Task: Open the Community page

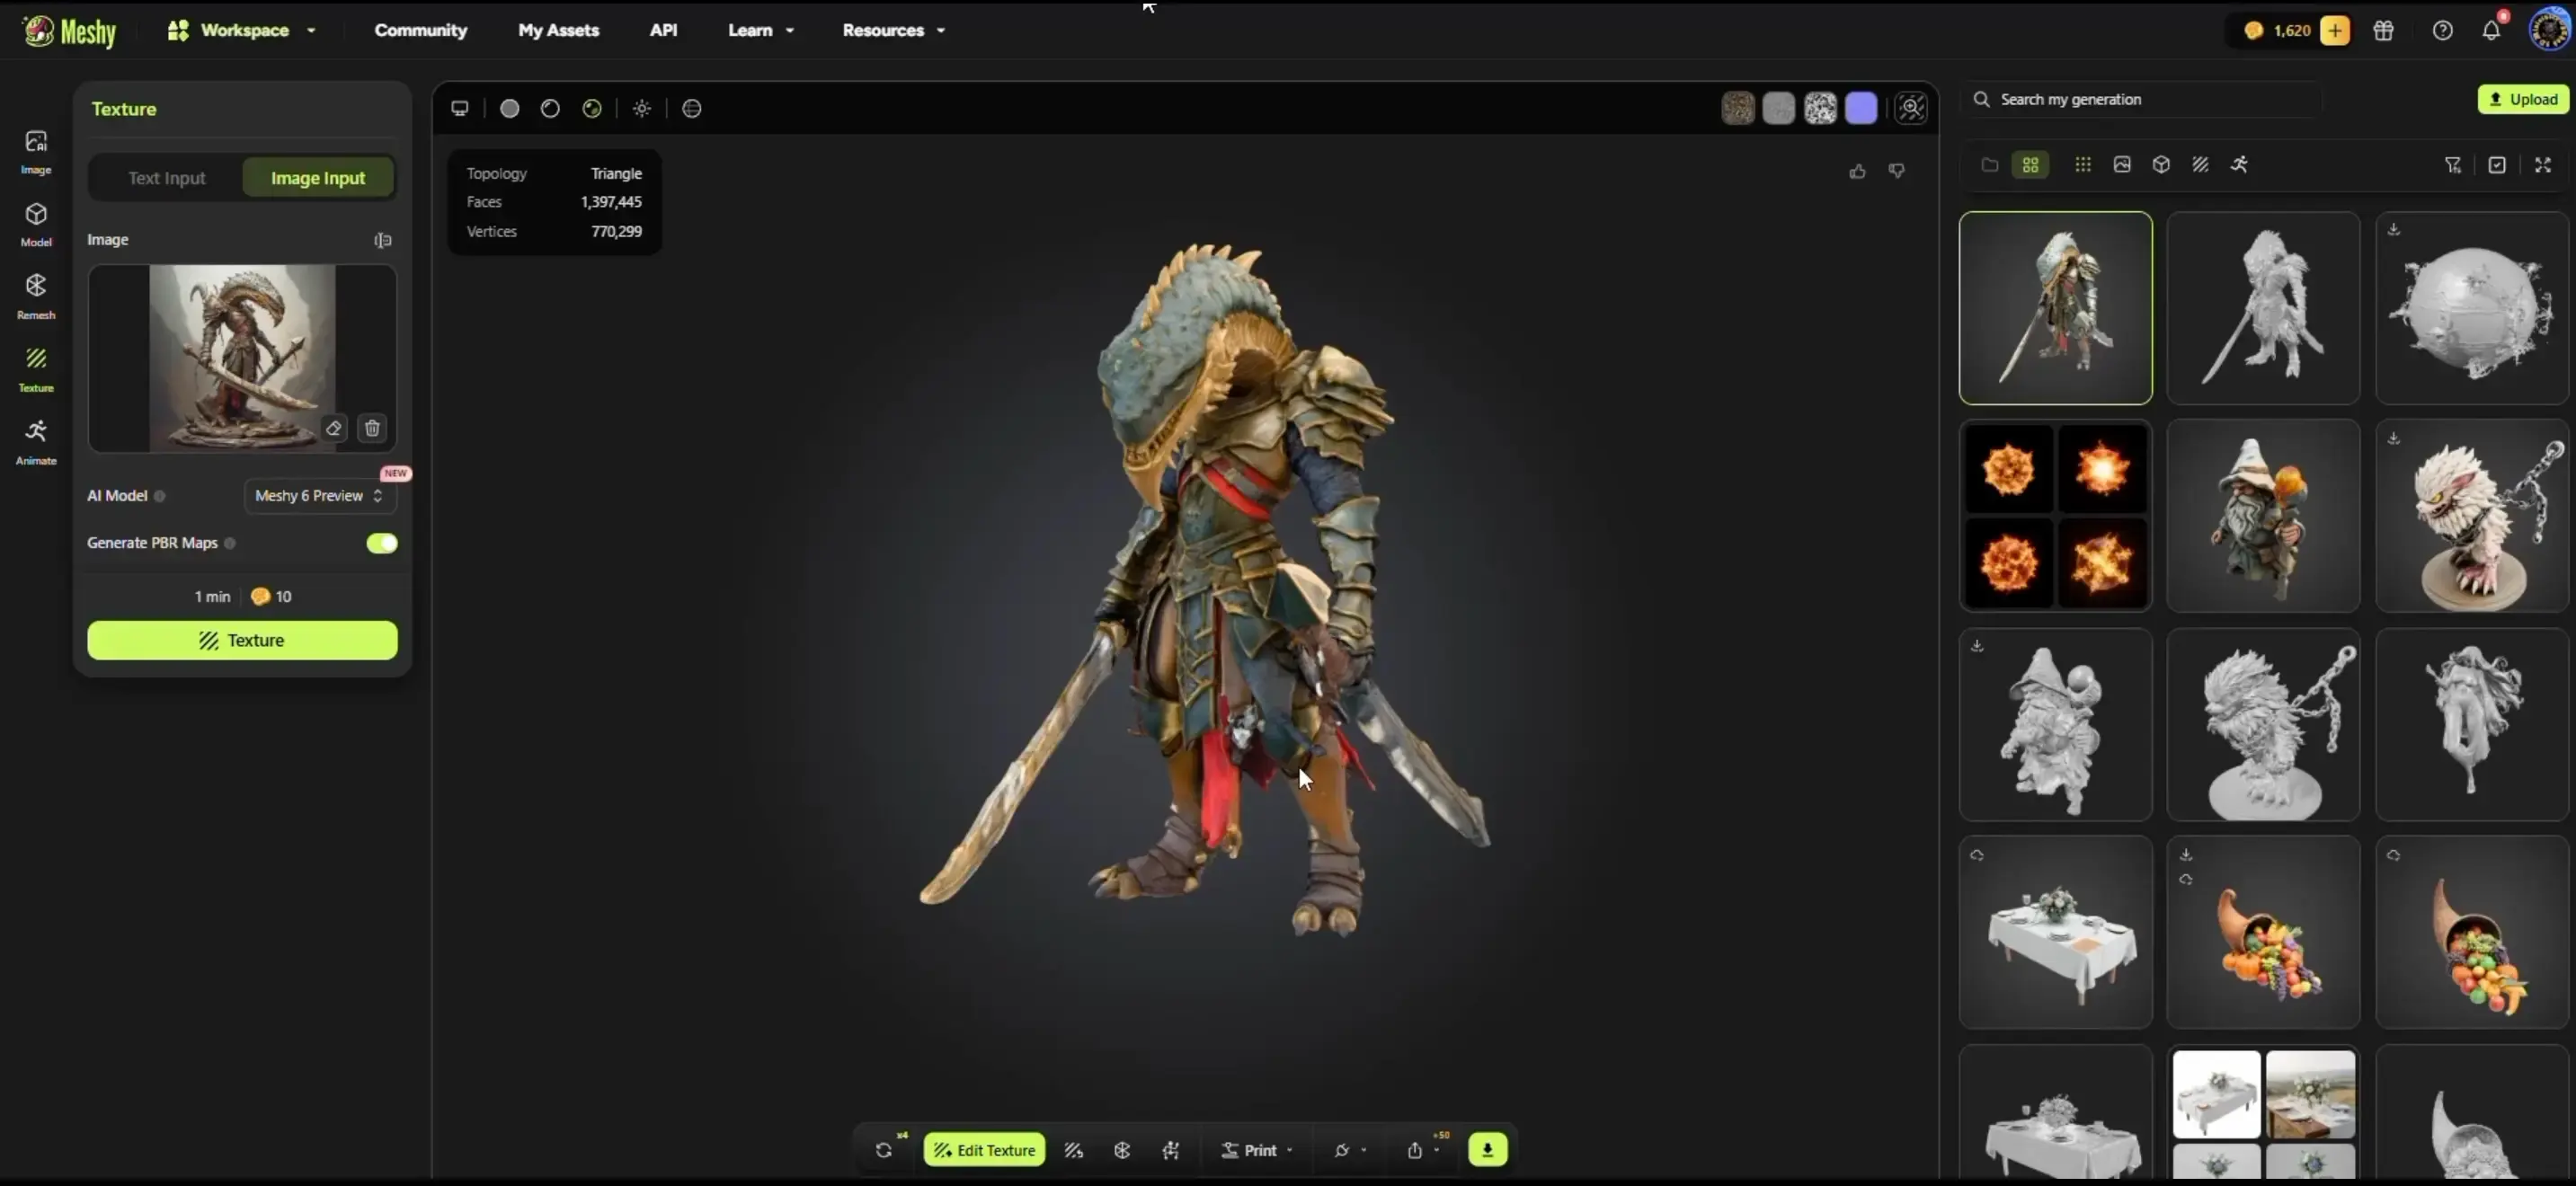Action: pos(420,30)
